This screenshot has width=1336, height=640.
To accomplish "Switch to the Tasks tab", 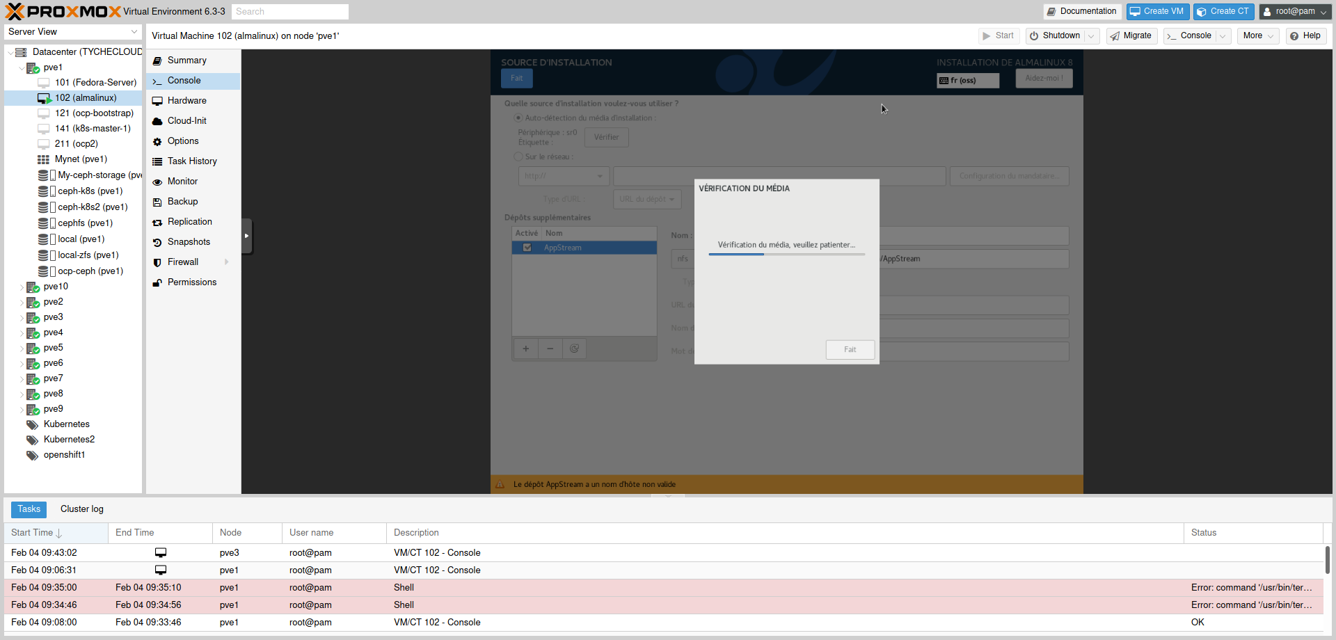I will (x=29, y=509).
